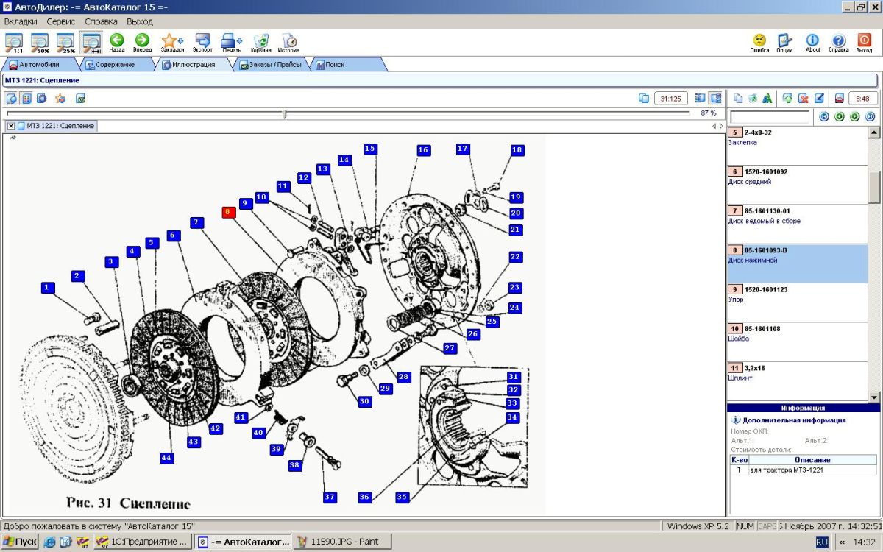Click the Выход exit icon
The height and width of the screenshot is (552, 883).
pyautogui.click(x=864, y=43)
